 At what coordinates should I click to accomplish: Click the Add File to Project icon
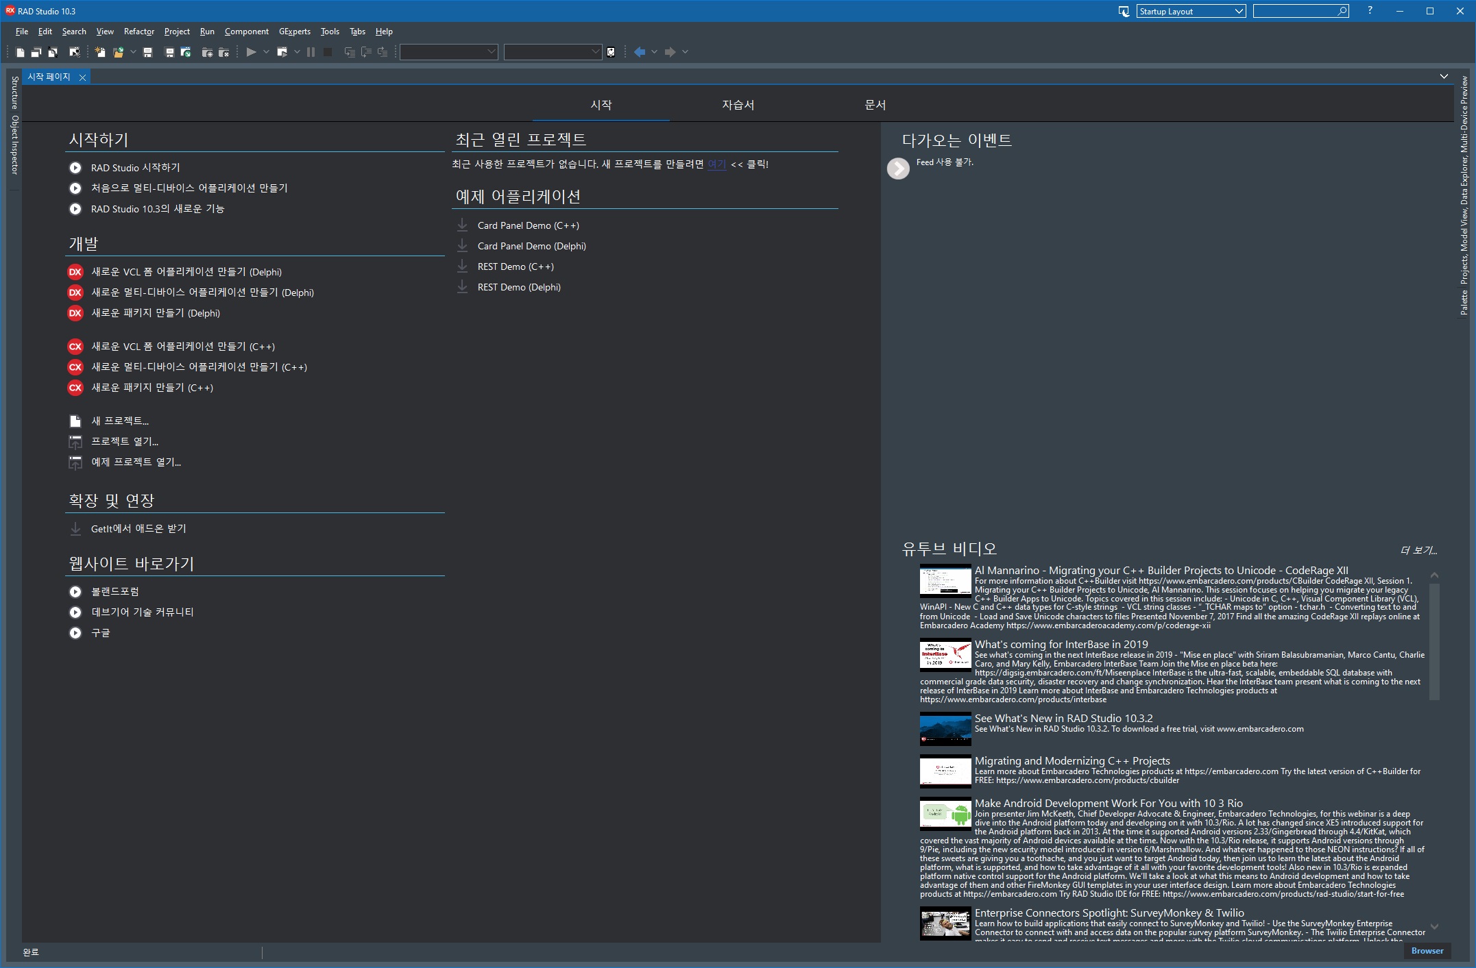click(207, 52)
